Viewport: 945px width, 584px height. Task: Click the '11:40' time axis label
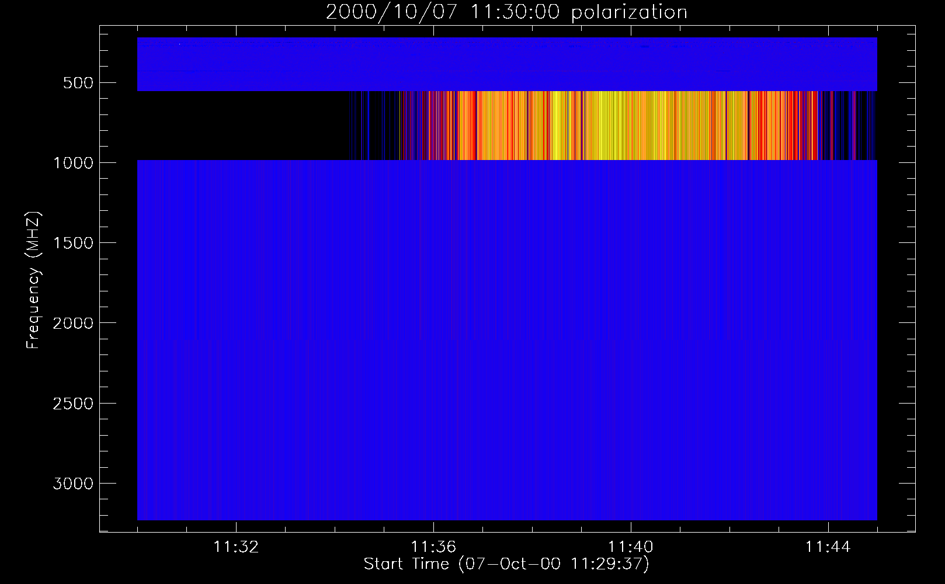[x=631, y=547]
